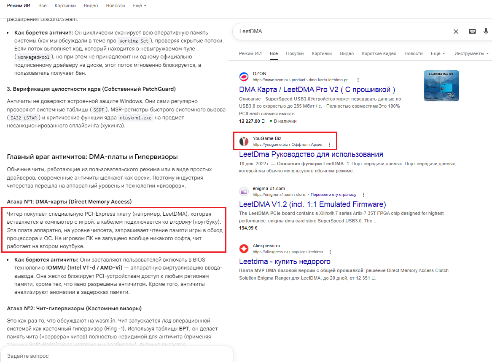This screenshot has height=362, width=492.
Task: Expand the Ещё dropdown in the left tab bar
Action: (140, 5)
